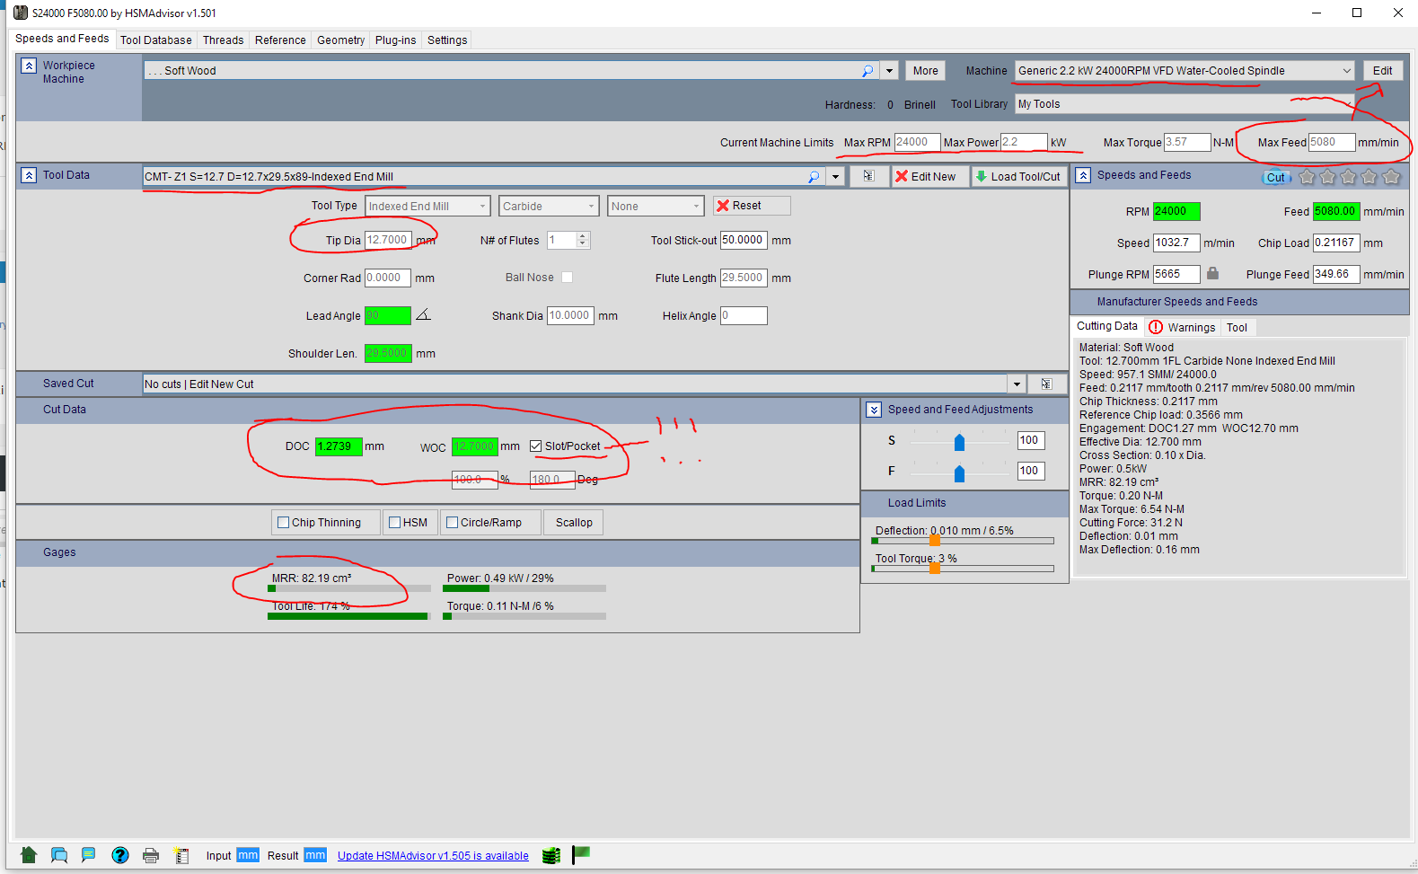
Task: Switch to the Tool Database tab
Action: [x=155, y=40]
